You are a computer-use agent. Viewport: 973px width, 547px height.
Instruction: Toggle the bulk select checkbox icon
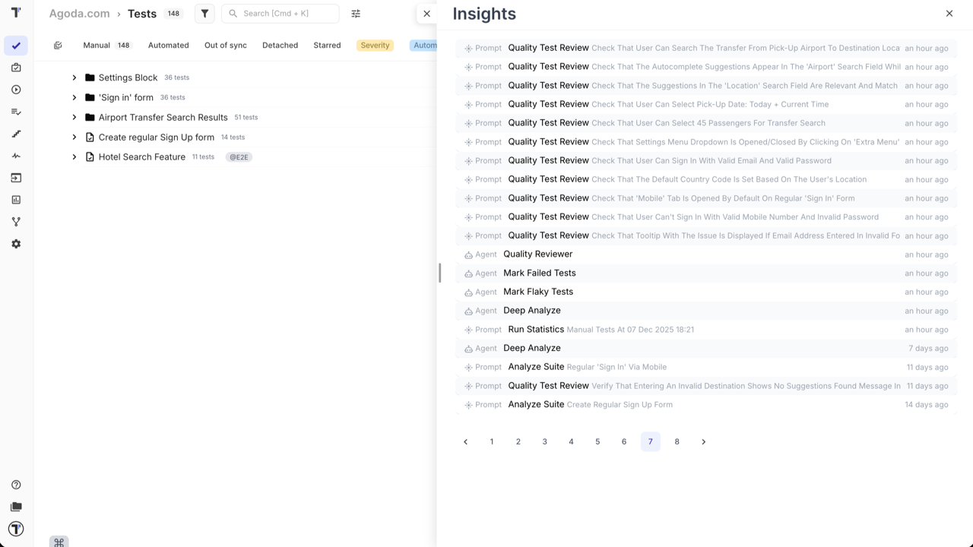tap(58, 45)
